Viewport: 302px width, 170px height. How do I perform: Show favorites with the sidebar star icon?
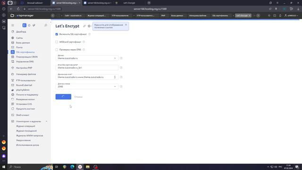(29, 25)
